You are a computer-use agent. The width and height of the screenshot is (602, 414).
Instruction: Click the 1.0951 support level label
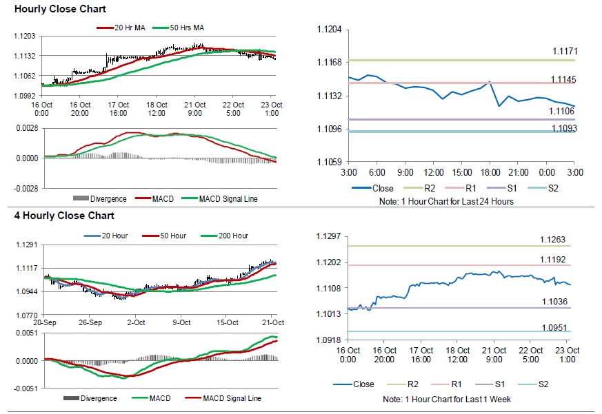[x=552, y=327]
